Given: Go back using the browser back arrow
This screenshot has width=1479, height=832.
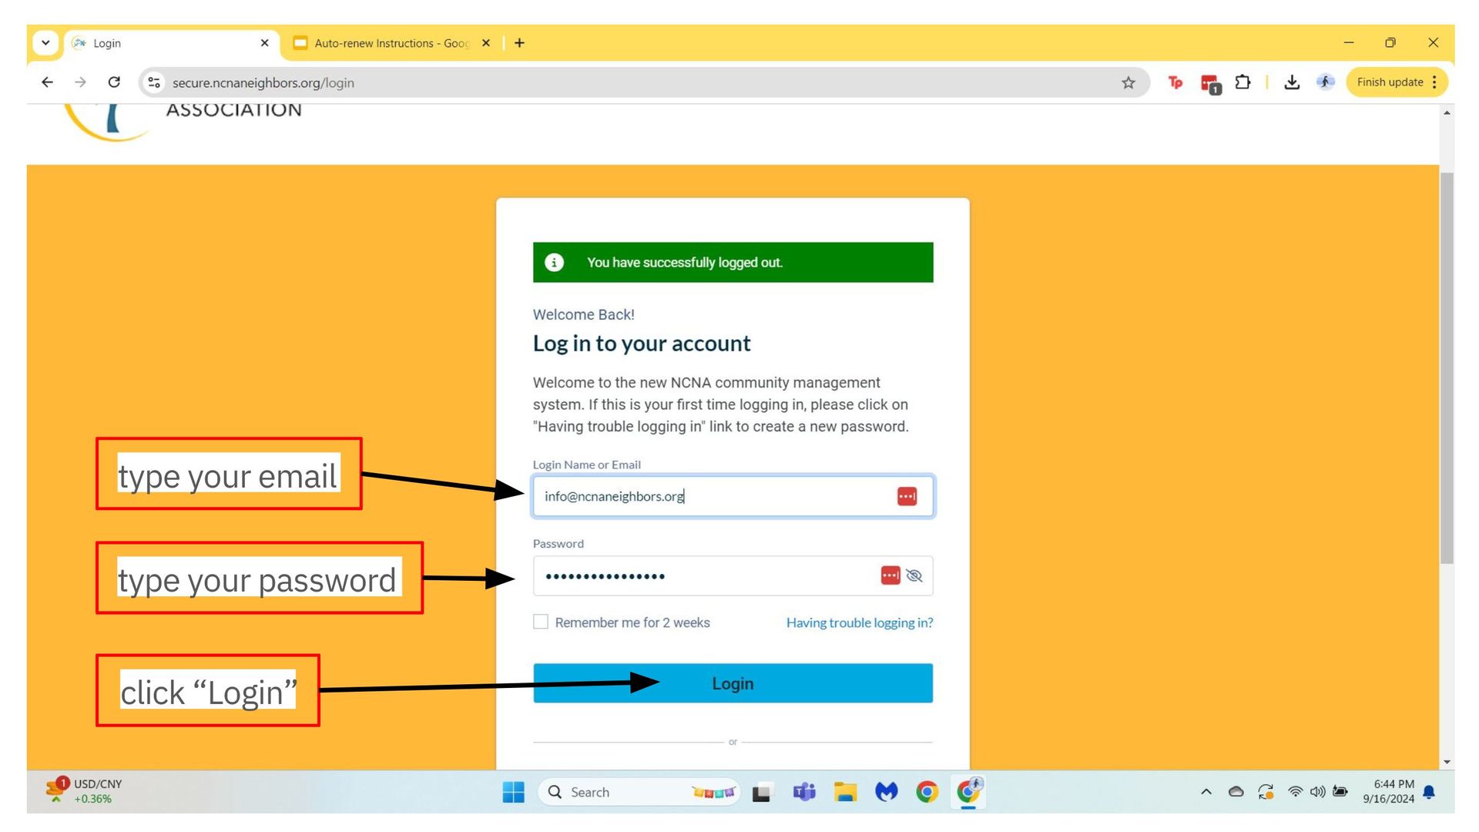Looking at the screenshot, I should pos(47,82).
